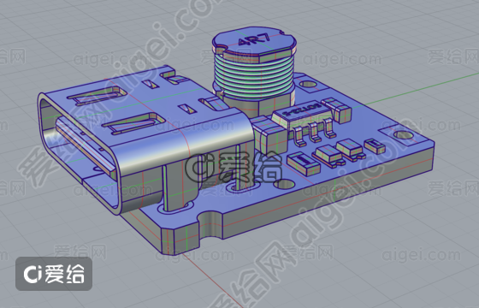Click the large center 爱给 watermark logo

[233, 168]
